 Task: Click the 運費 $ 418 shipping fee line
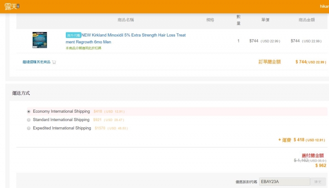[302, 140]
